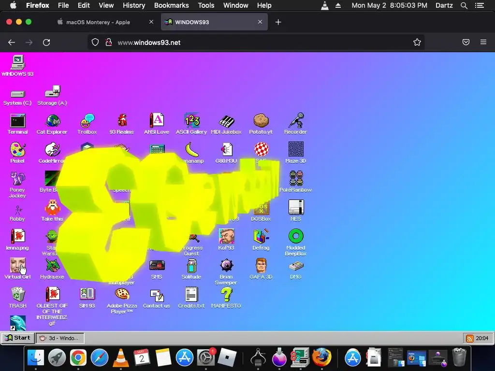The image size is (495, 371).
Task: Launch Google Chrome from the Dock
Action: coord(78,357)
